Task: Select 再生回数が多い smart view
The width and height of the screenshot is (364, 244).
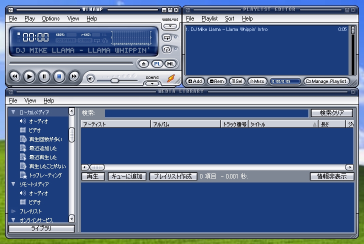Action: pos(45,139)
